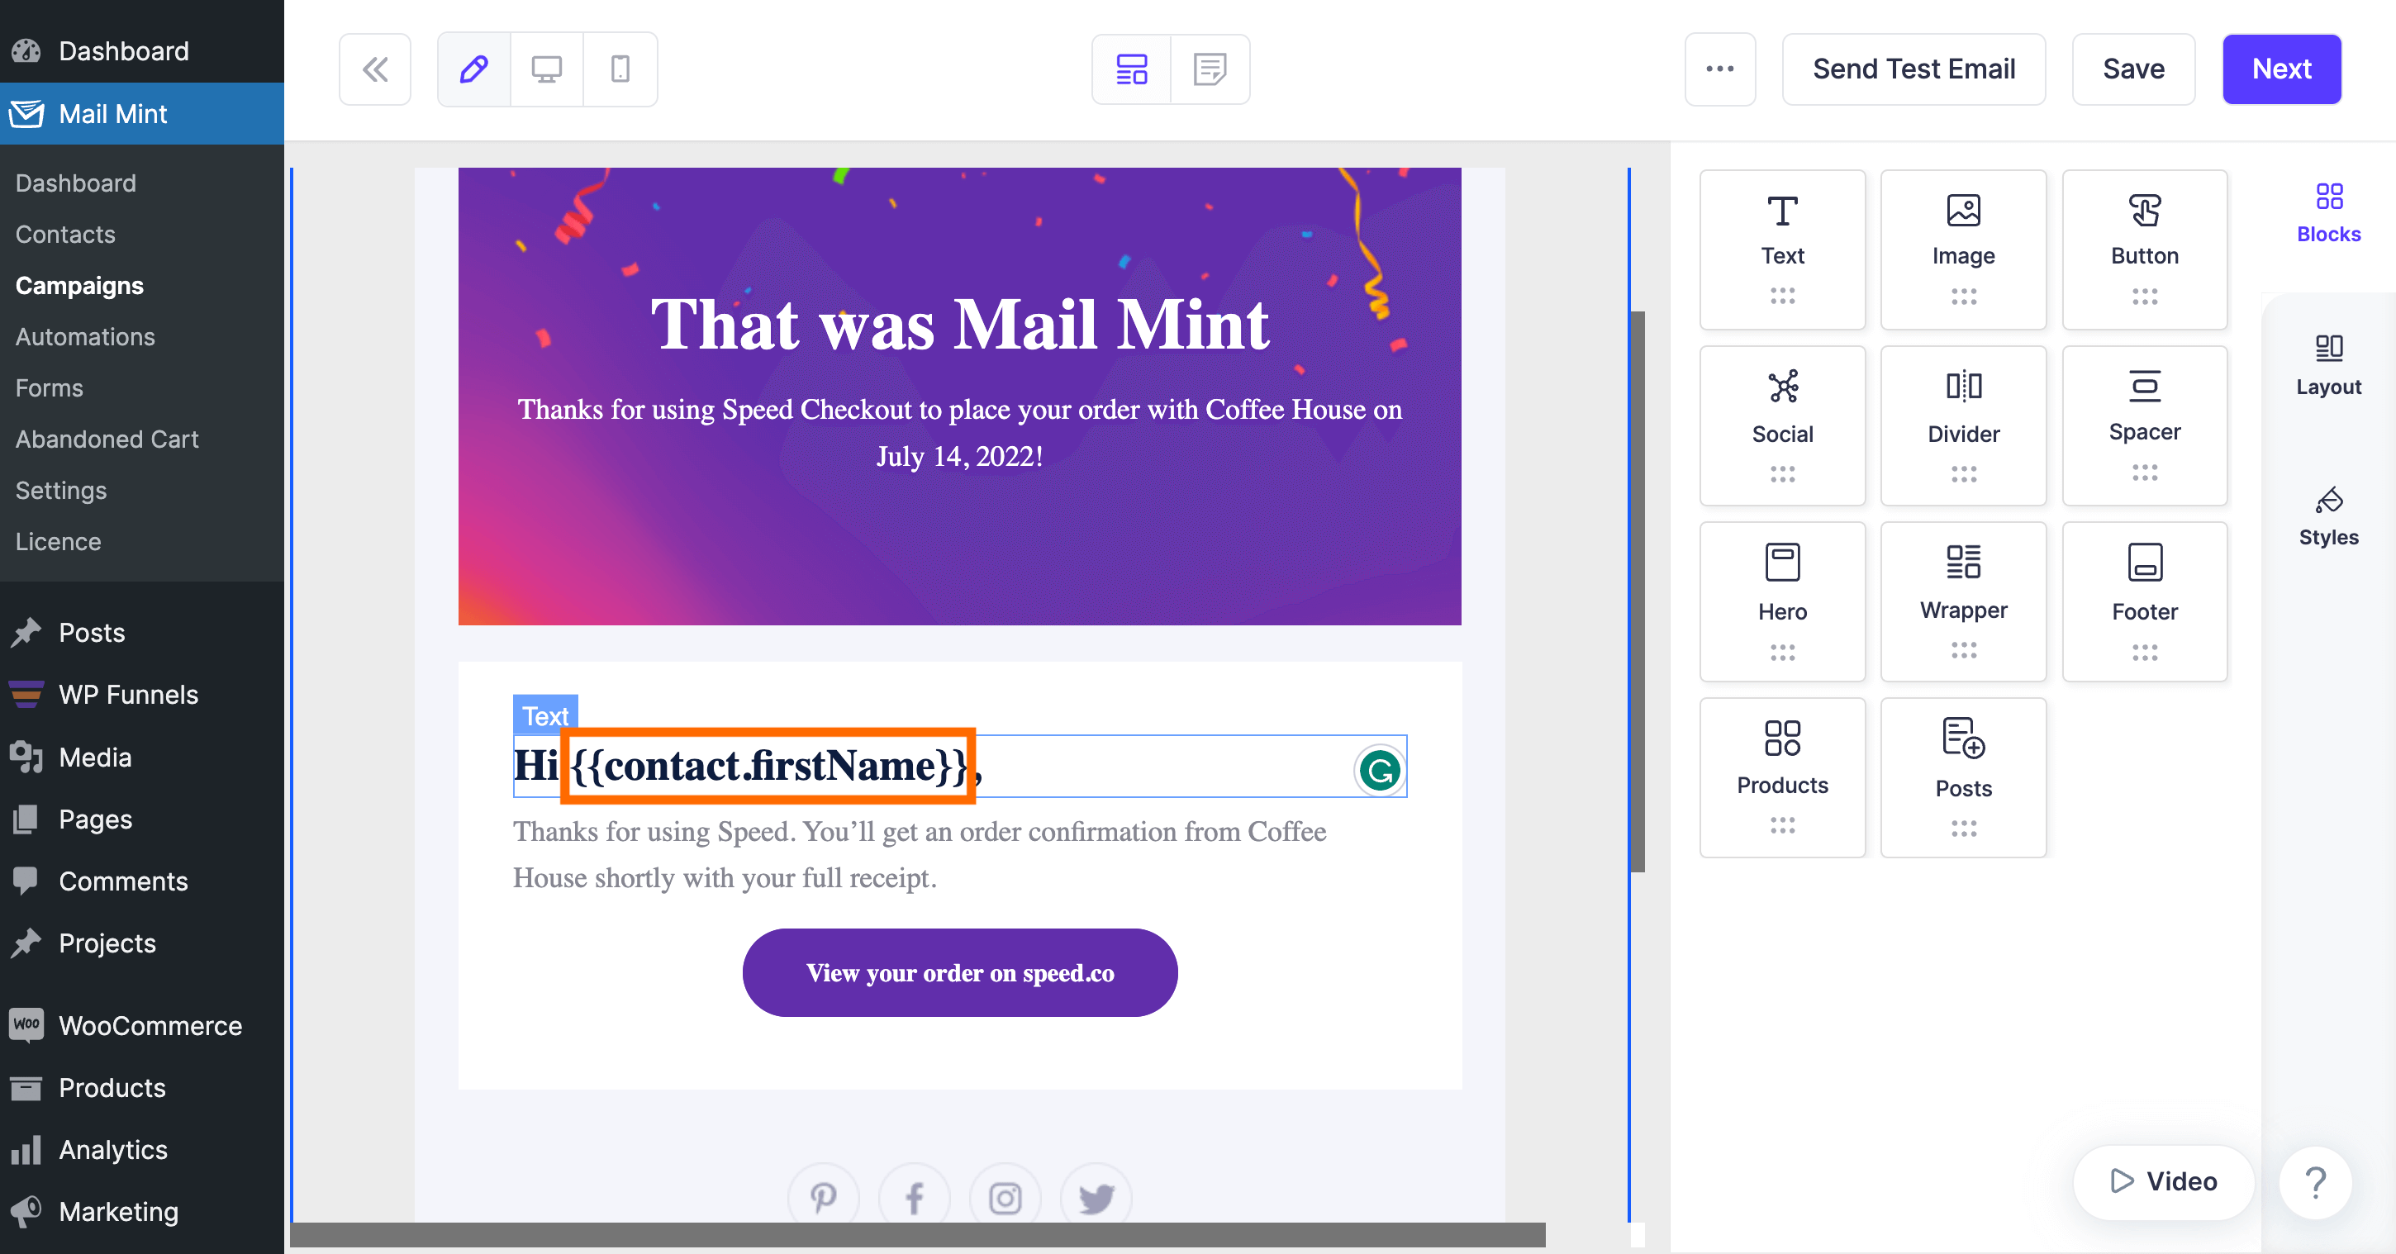Add a Divider block
2396x1254 pixels.
[x=1962, y=426]
